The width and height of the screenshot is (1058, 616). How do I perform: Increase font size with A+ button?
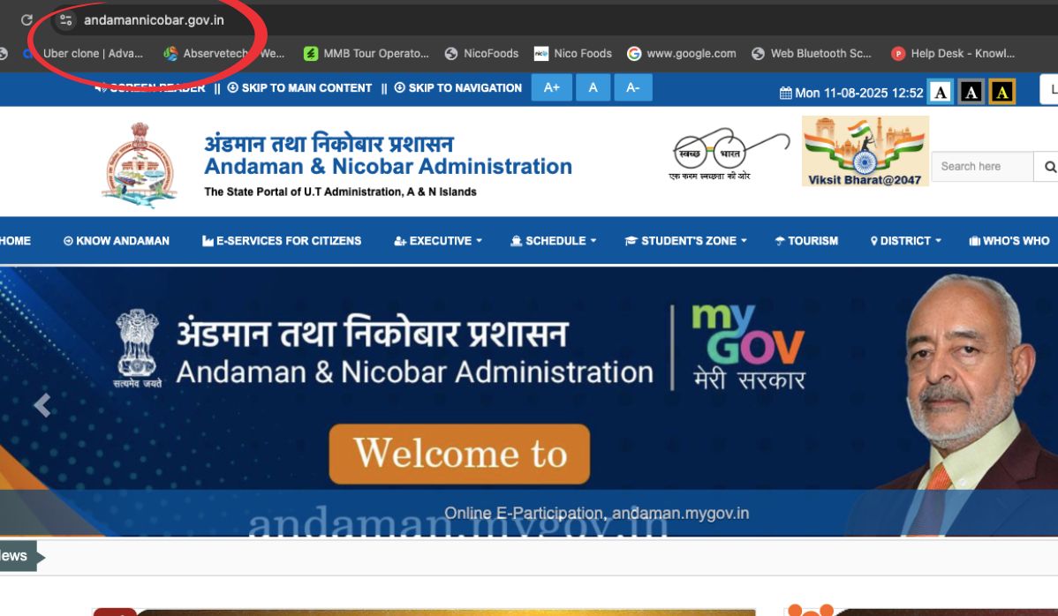(551, 87)
